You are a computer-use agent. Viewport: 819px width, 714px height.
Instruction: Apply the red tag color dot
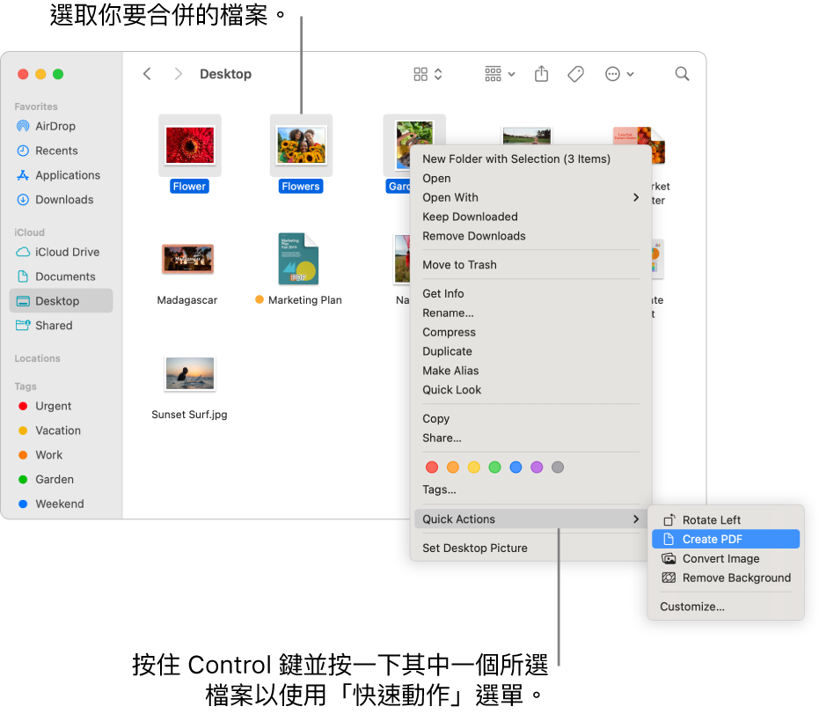point(432,467)
